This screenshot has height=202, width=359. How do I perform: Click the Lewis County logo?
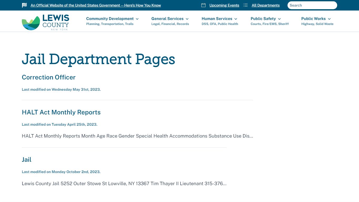click(45, 22)
